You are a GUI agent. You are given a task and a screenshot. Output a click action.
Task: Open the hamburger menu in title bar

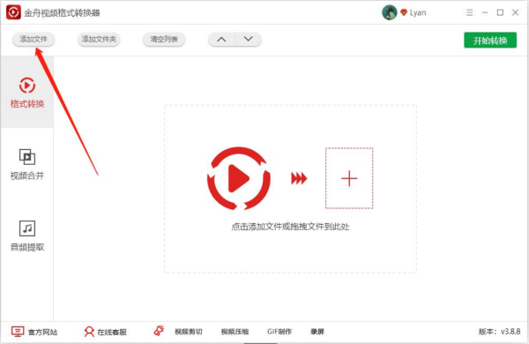(469, 13)
